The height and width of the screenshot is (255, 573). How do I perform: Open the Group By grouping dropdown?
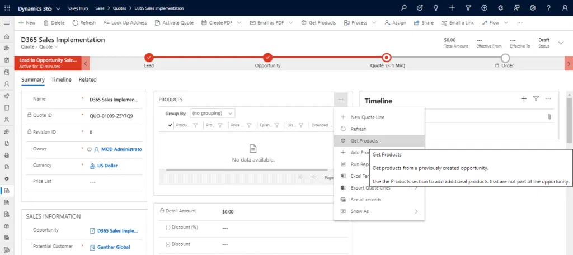click(212, 114)
